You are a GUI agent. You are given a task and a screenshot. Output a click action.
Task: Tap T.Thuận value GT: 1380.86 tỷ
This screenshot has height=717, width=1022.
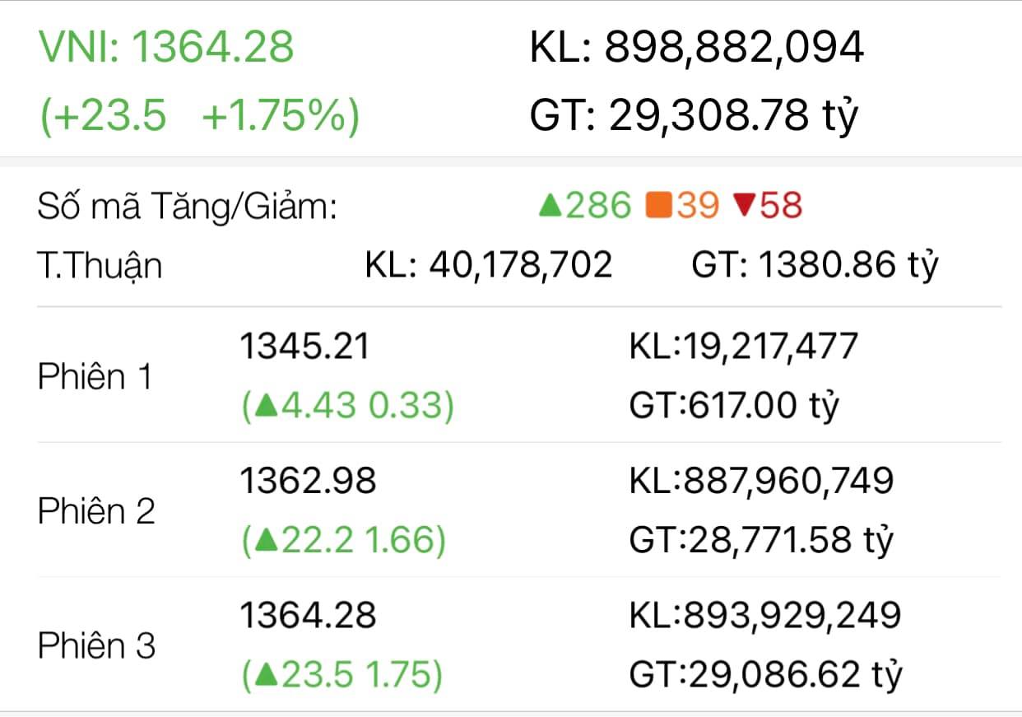click(x=815, y=265)
